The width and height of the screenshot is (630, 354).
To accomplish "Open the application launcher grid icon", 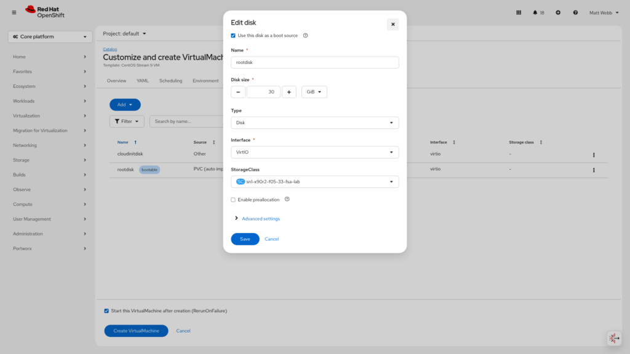I will coord(519,12).
